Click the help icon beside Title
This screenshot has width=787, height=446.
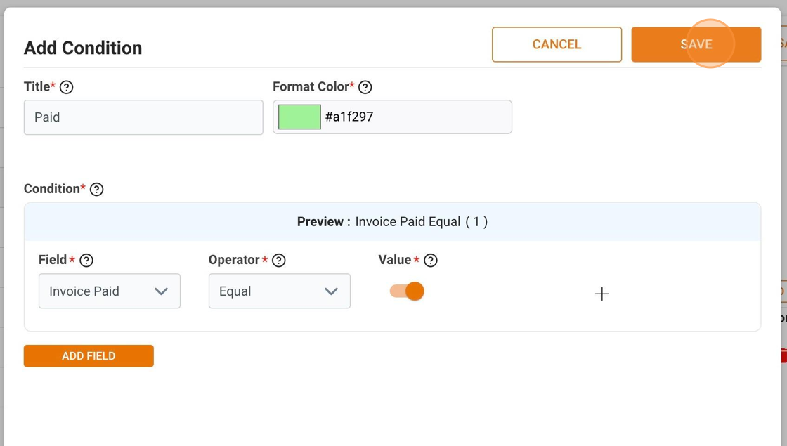[x=67, y=87]
